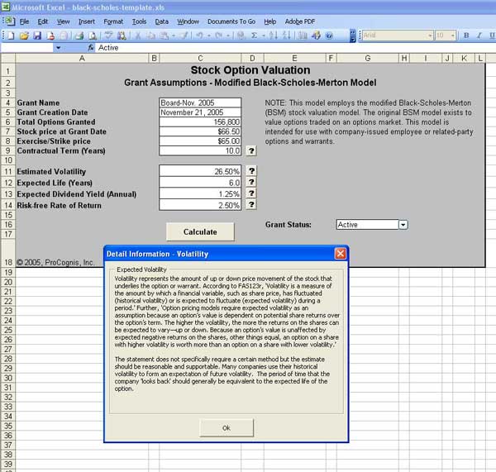Screen dimensions: 496x472
Task: Open the font name dropdown arrow
Action: (x=430, y=36)
